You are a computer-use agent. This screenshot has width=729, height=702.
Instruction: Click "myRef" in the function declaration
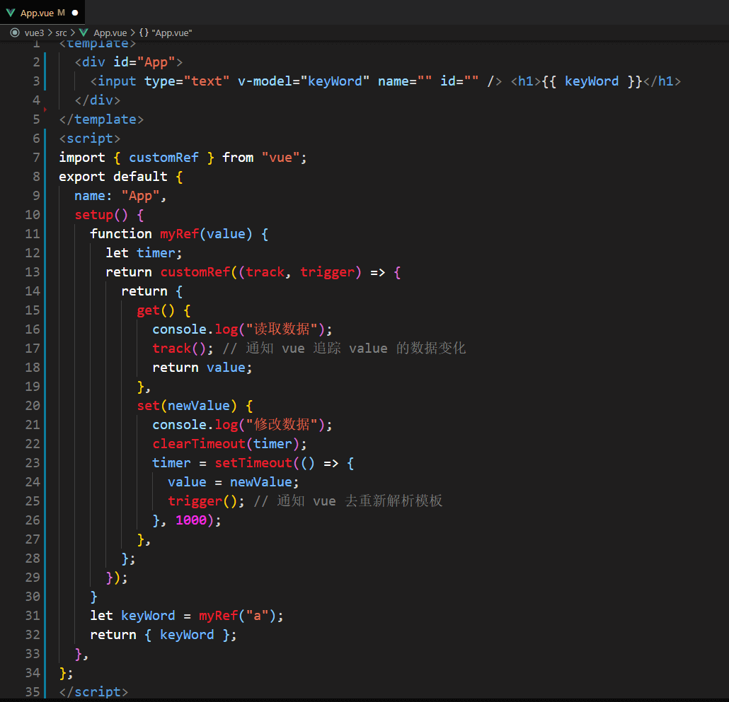click(x=179, y=234)
